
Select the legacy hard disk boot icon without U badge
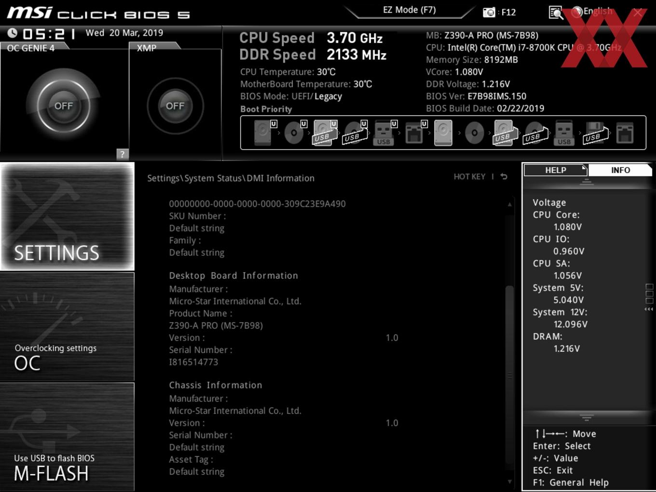[x=443, y=133]
